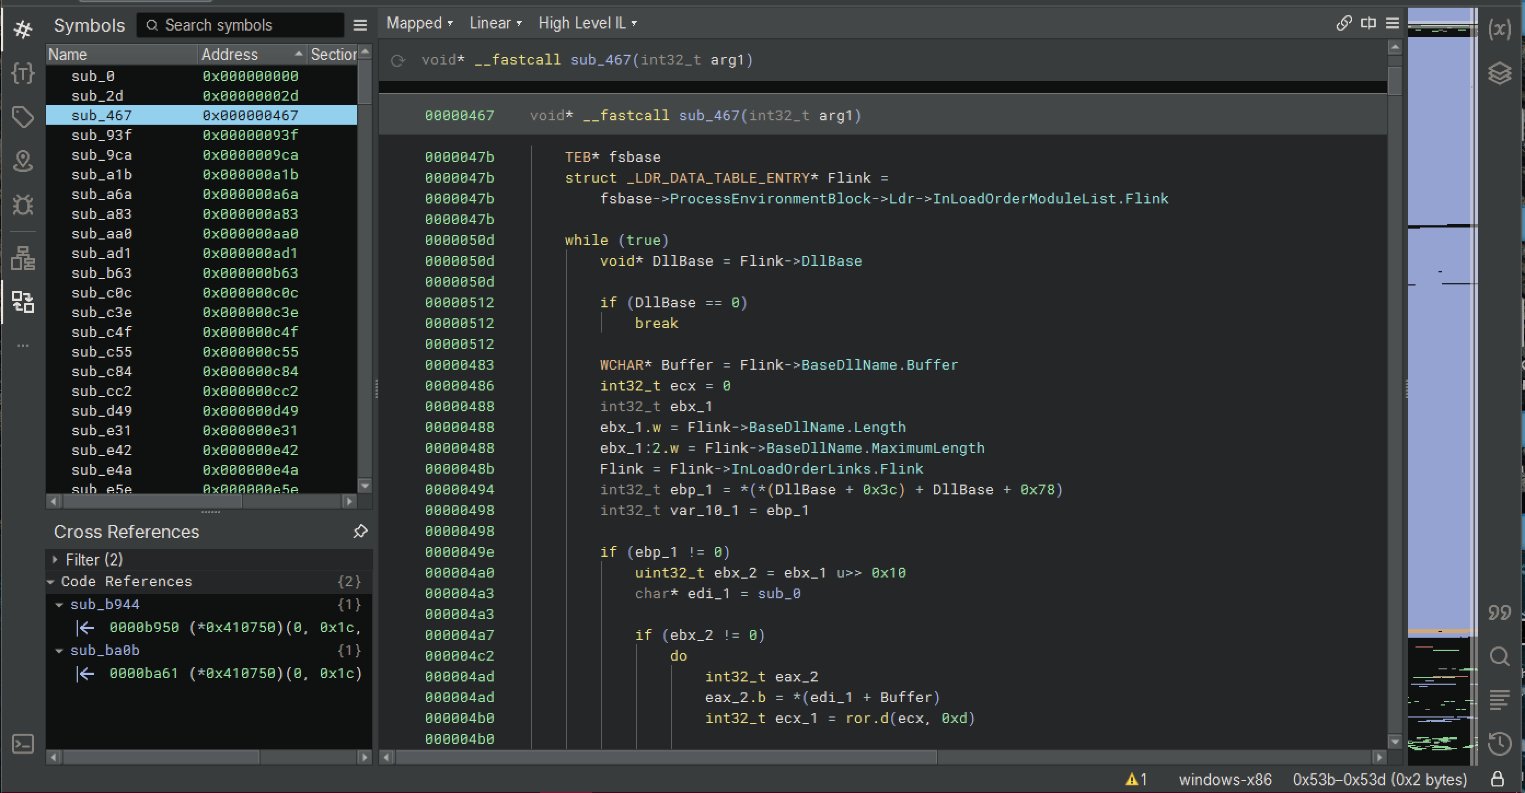The width and height of the screenshot is (1525, 793).
Task: Pin the Cross References panel
Action: click(360, 532)
